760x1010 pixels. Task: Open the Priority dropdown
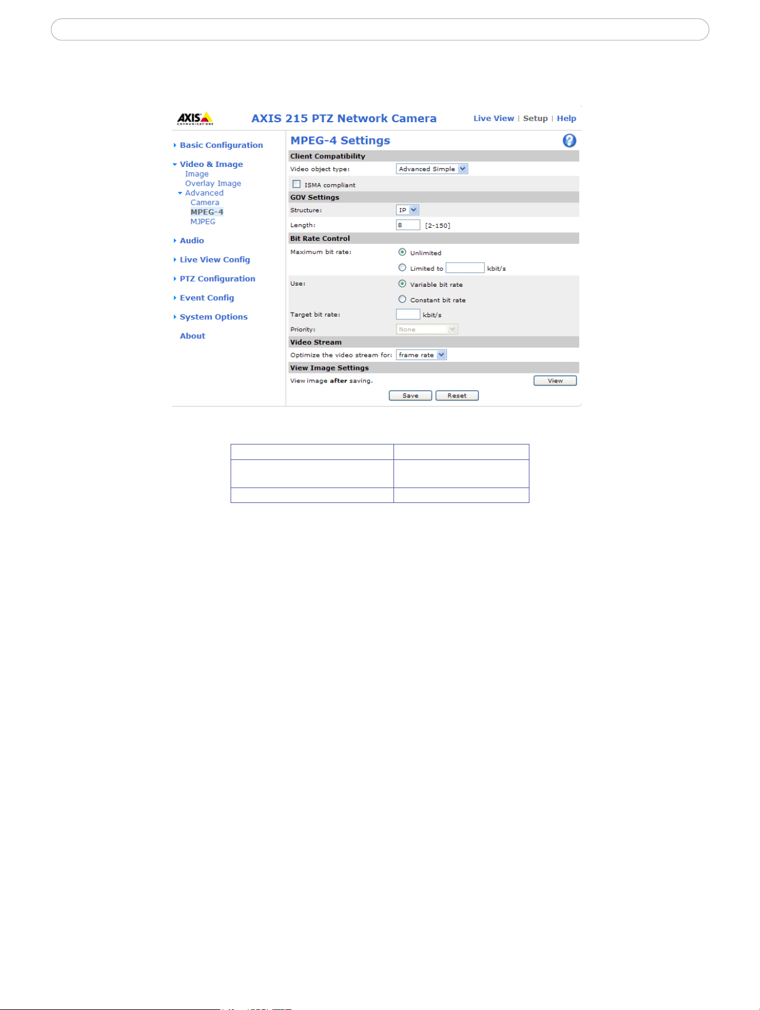pyautogui.click(x=427, y=329)
